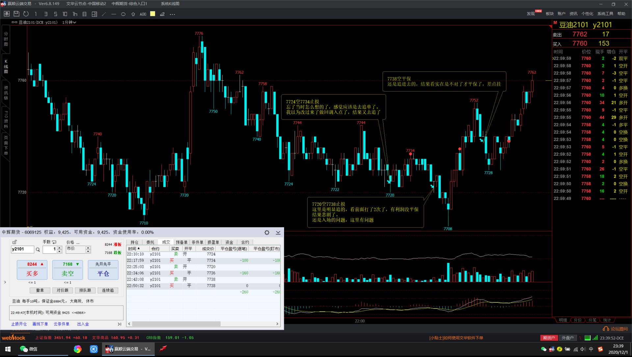Search contract with magnifier icon
This screenshot has width=632, height=357.
38,250
